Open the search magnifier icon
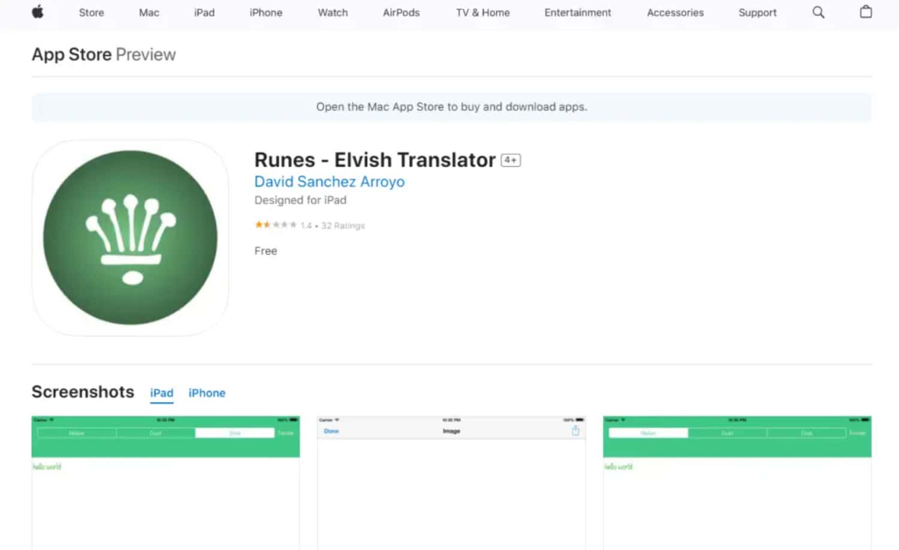Viewport: 899px width, 550px height. pyautogui.click(x=818, y=12)
